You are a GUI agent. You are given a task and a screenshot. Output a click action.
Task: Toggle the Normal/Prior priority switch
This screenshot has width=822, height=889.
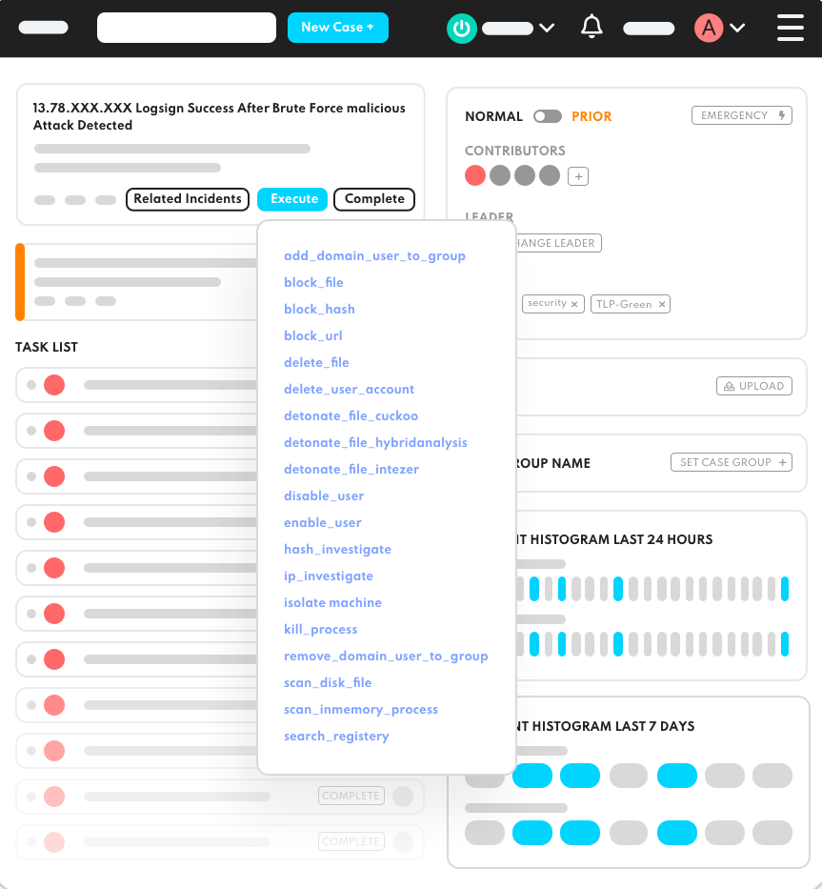click(x=547, y=116)
